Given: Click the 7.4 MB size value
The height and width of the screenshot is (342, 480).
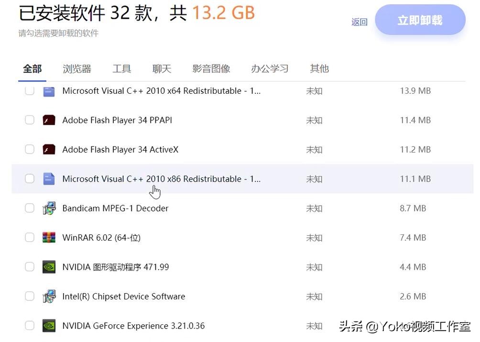Looking at the screenshot, I should (413, 238).
